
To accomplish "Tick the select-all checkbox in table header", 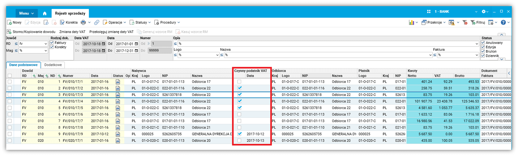I will [10, 76].
